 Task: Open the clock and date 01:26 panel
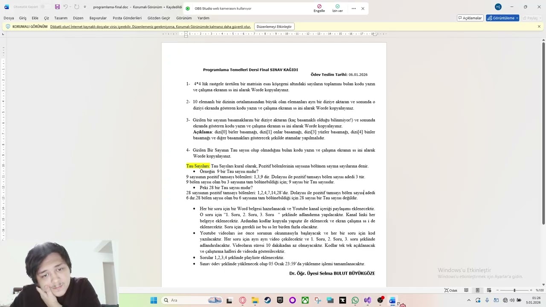click(534, 300)
